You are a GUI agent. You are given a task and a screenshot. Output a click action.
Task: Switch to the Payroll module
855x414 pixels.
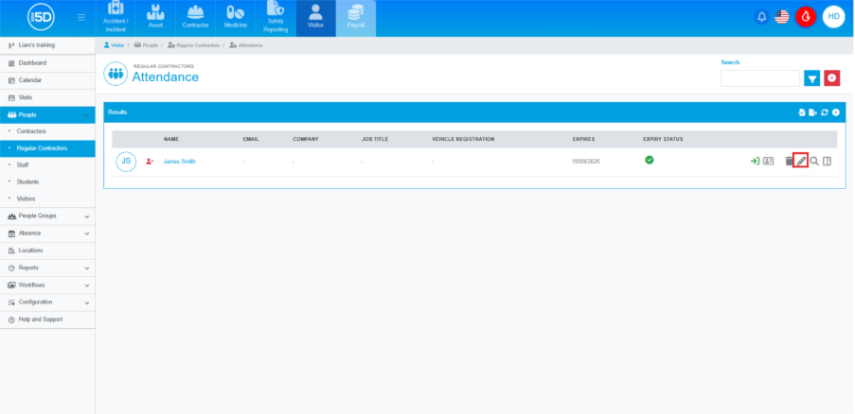click(355, 18)
